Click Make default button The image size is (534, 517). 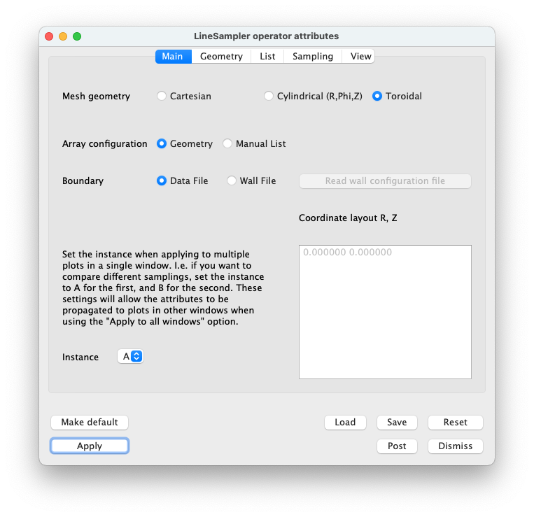[x=90, y=422]
